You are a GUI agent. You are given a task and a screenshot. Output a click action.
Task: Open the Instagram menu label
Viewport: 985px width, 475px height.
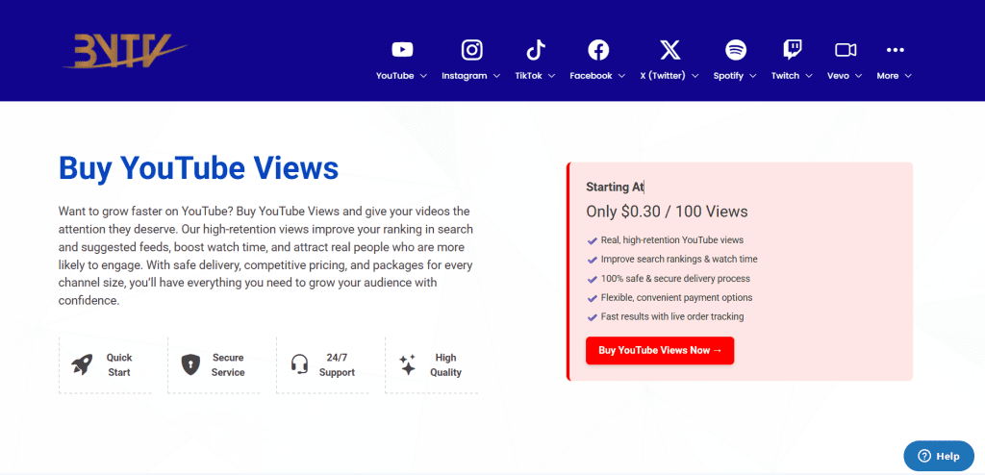(x=465, y=76)
